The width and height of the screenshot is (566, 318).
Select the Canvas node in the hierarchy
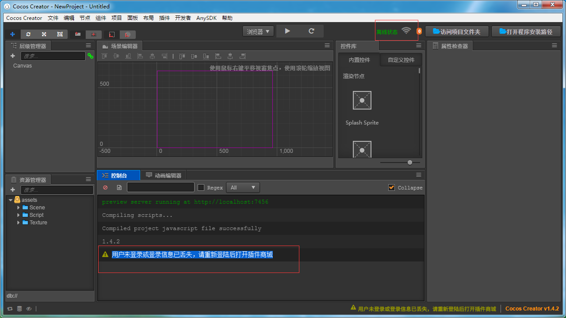pyautogui.click(x=23, y=66)
